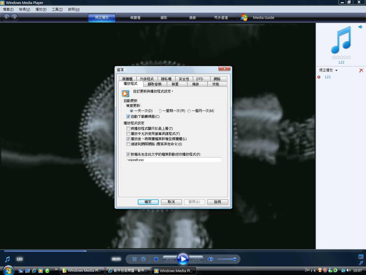Click the 說明 button in dialog
Image resolution: width=366 pixels, height=275 pixels.
click(x=218, y=202)
